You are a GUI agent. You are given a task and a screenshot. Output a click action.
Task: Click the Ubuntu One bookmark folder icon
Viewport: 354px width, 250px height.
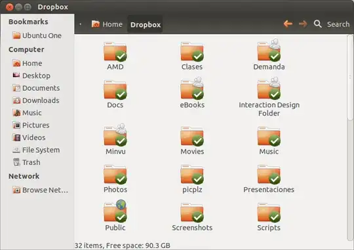coord(16,35)
